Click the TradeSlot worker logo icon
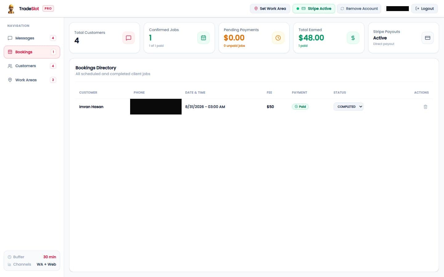Screen dimensions: 444x277 (11, 9)
